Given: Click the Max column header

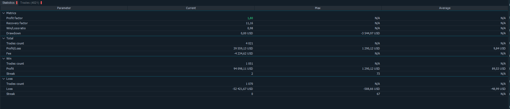Looking at the screenshot, I should pos(318,8).
